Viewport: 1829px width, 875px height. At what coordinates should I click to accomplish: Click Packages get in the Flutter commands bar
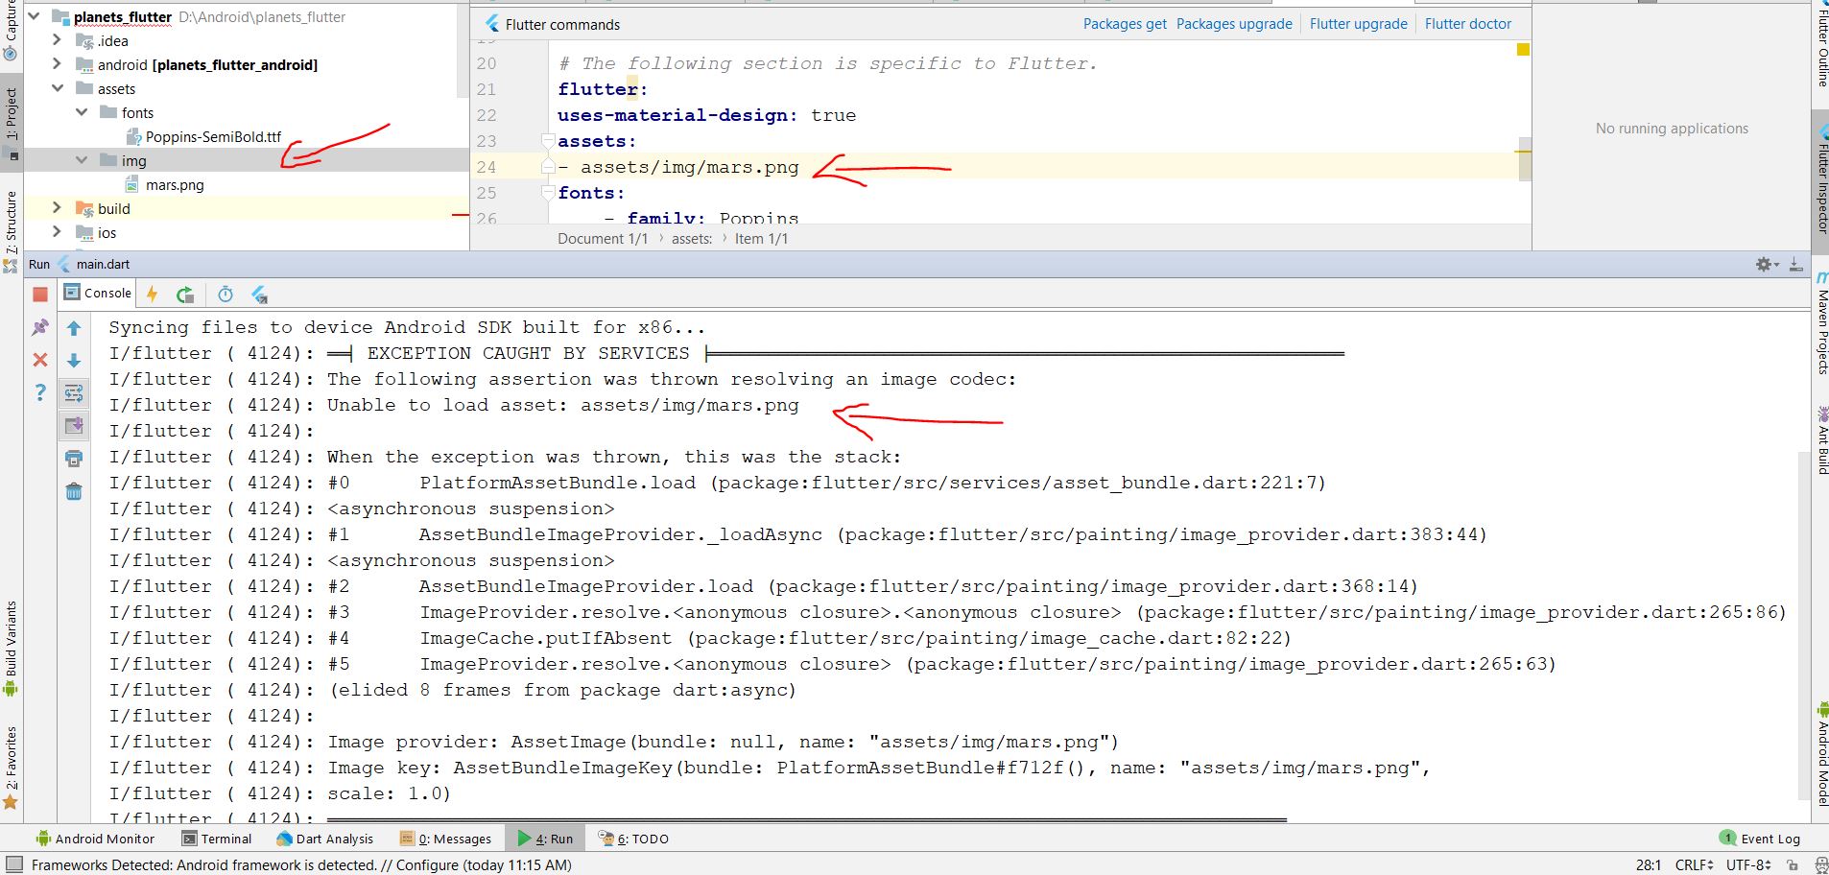click(x=1124, y=23)
